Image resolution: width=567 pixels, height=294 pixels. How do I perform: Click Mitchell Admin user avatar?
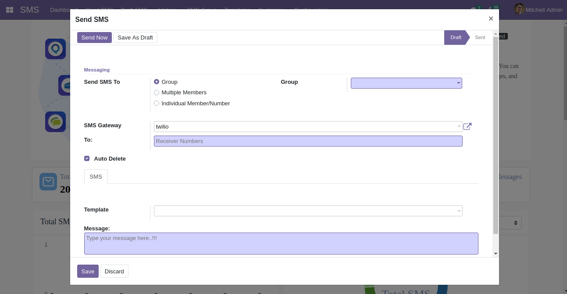coord(519,9)
